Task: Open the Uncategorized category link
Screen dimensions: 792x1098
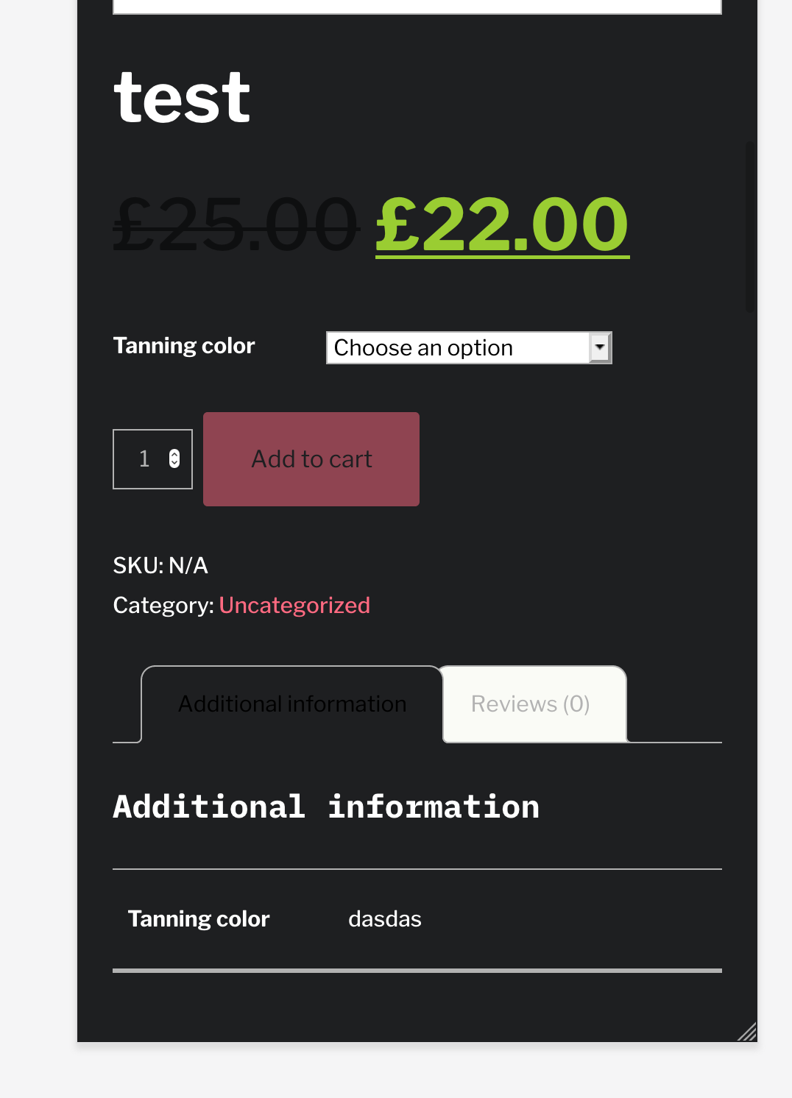Action: (x=294, y=605)
